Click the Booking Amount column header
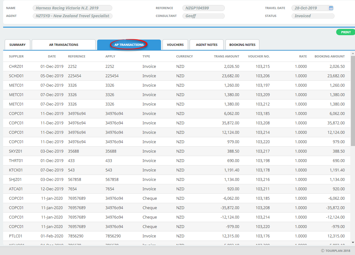The width and height of the screenshot is (355, 255). coord(330,57)
